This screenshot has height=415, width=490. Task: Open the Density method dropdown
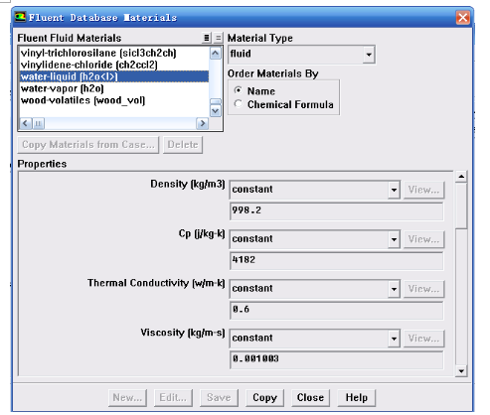[x=394, y=190]
